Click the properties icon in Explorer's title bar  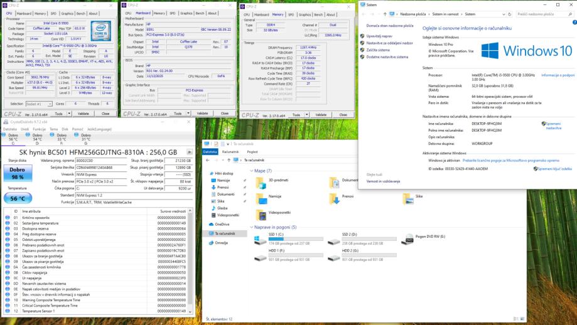216,144
